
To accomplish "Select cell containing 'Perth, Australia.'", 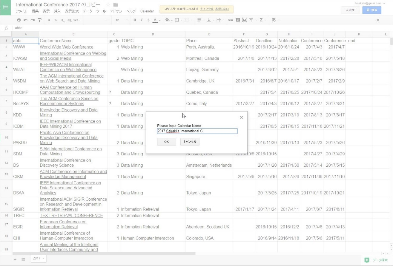I will tap(209, 47).
